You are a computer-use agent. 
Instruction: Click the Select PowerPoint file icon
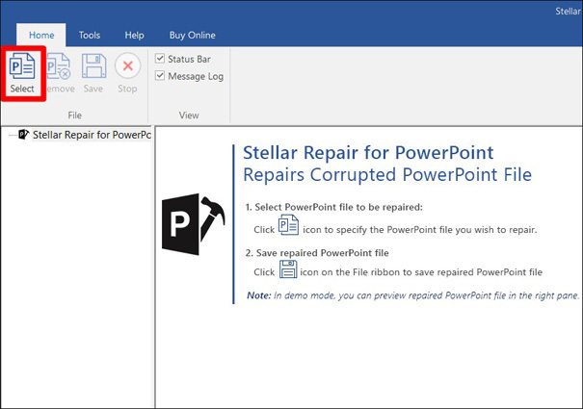tap(22, 72)
